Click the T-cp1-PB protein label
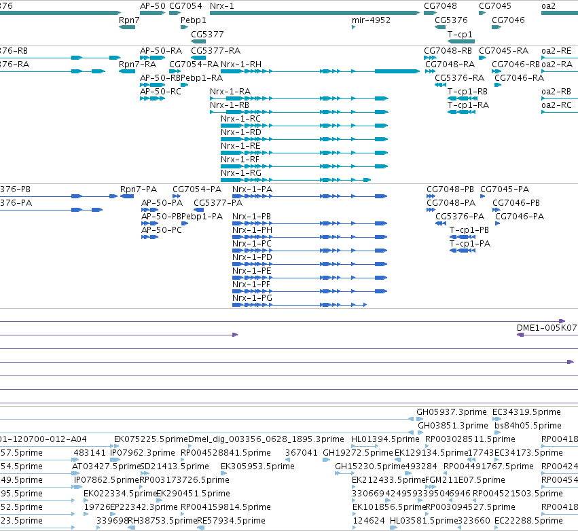The width and height of the screenshot is (578, 531). (469, 230)
